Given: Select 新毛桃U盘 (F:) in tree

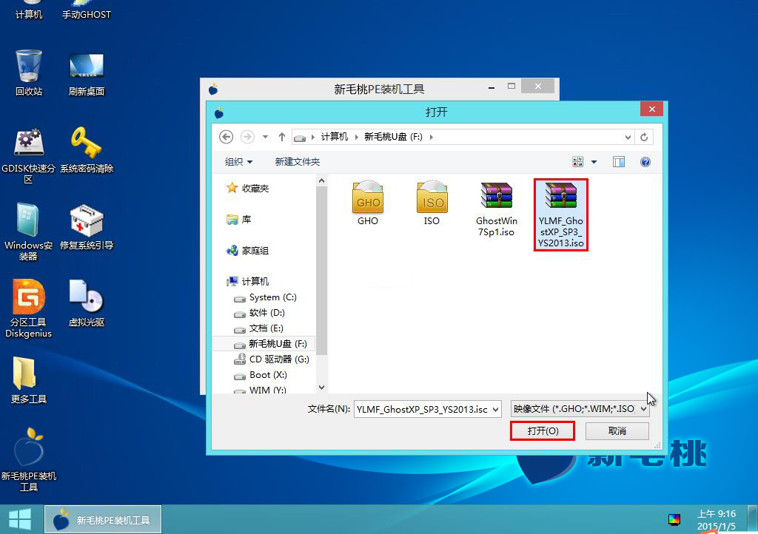Looking at the screenshot, I should pos(264,344).
